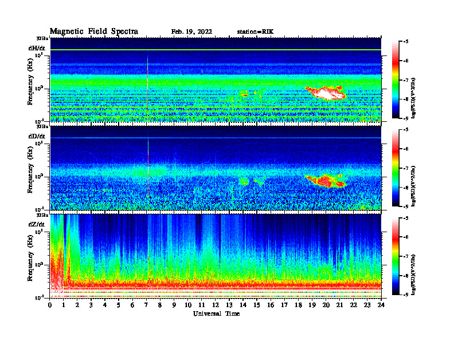Click the hour 20 tick label
This screenshot has width=454, height=350.
point(326,305)
